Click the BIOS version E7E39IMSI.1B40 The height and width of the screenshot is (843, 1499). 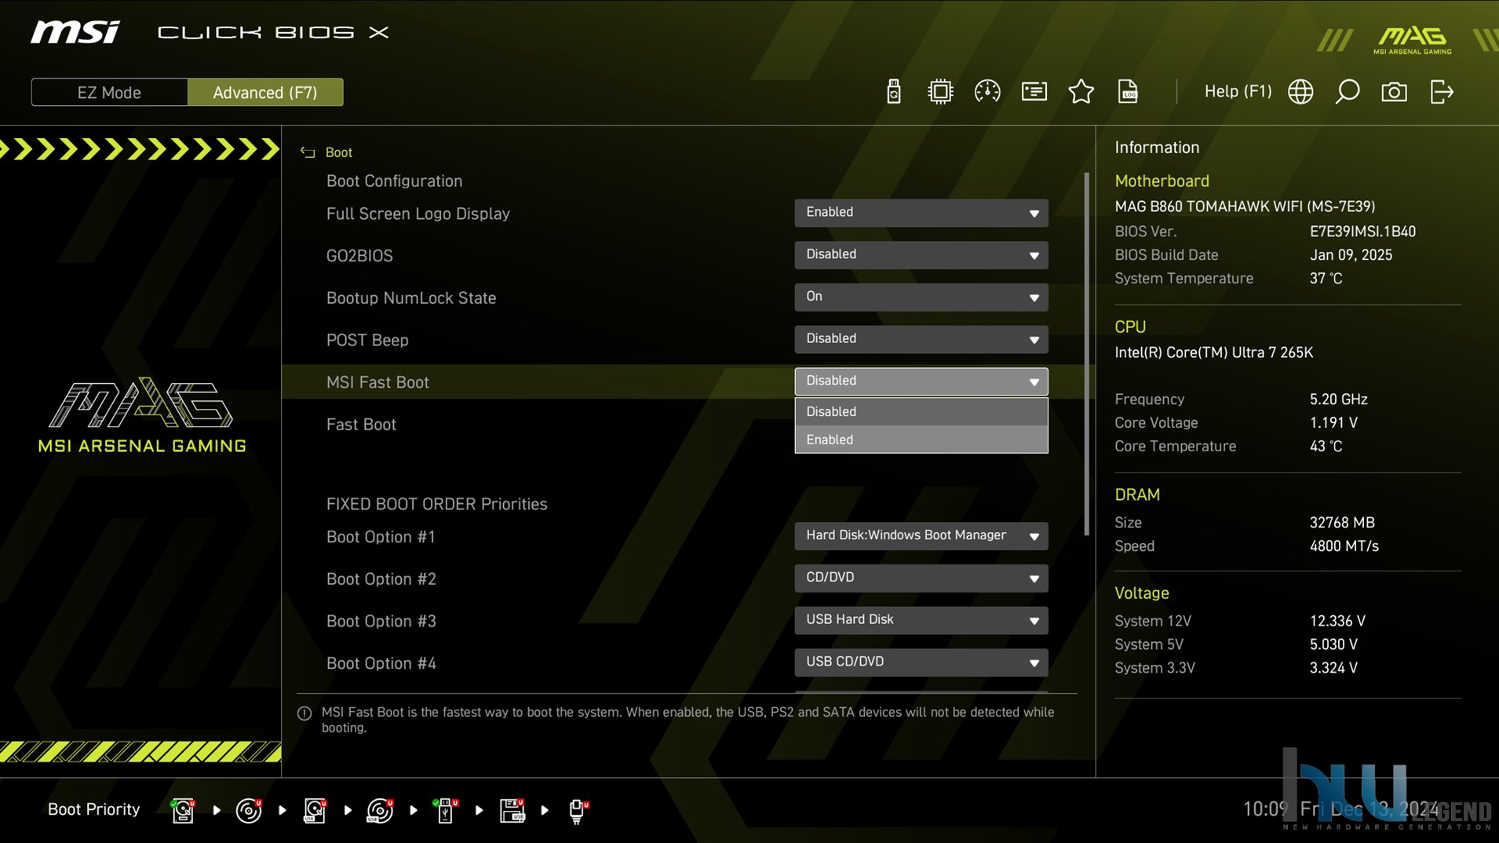pyautogui.click(x=1362, y=232)
